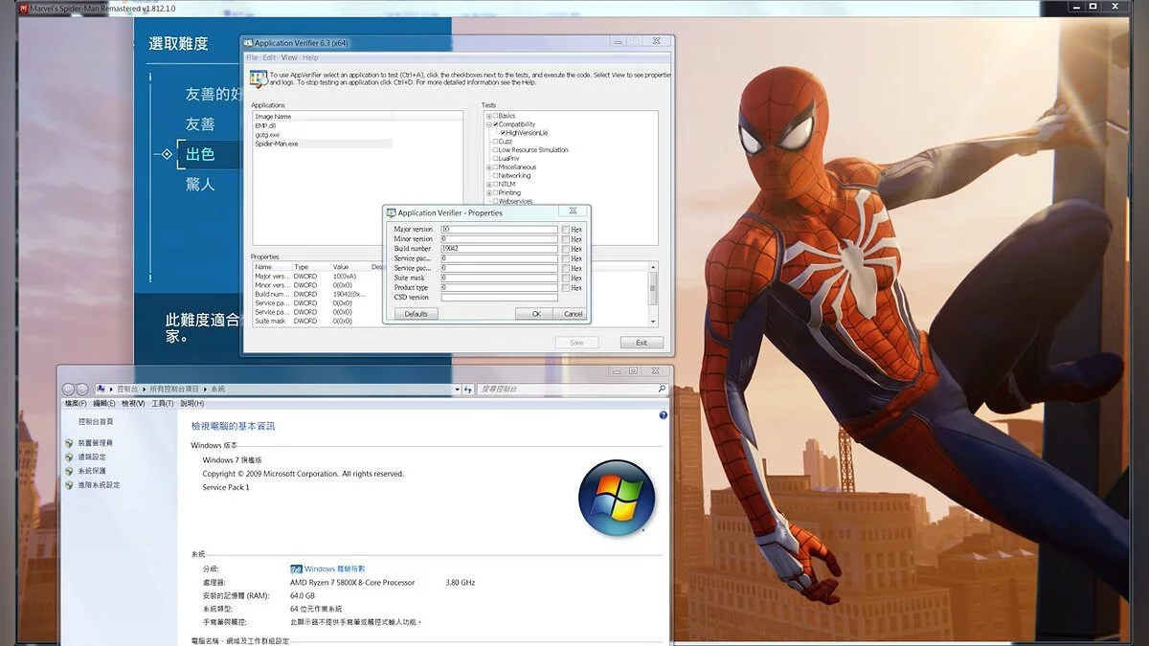Expand the Miscellaneous tests node

click(488, 167)
